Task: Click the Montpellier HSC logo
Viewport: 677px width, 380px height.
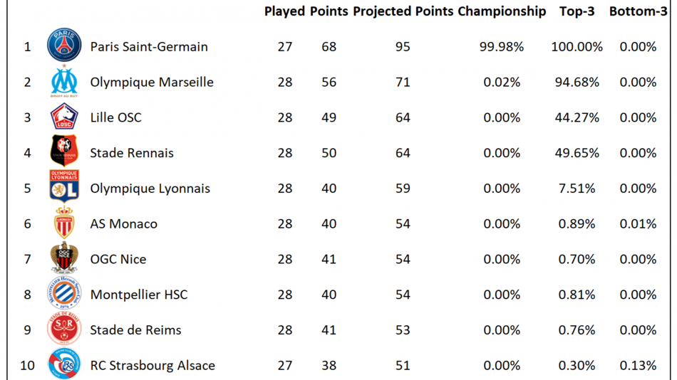Action: [64, 293]
